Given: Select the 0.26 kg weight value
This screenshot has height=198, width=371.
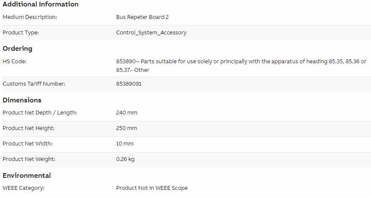Looking at the screenshot, I should coord(125,159).
